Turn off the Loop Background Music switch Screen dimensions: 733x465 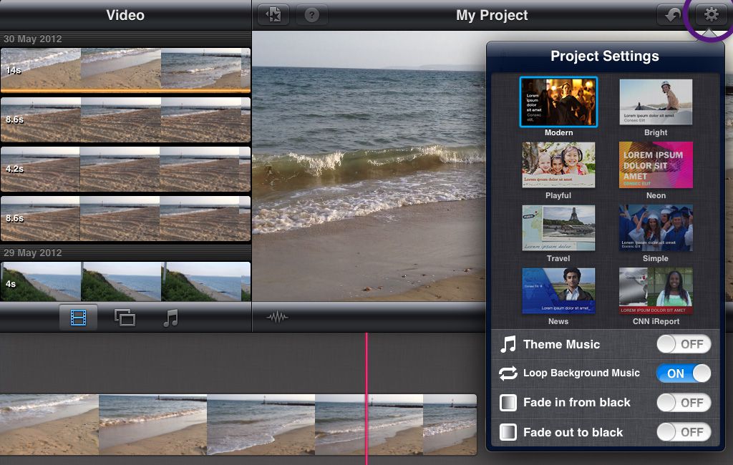click(x=684, y=373)
